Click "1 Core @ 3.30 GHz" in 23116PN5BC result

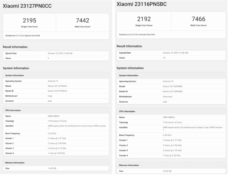(172, 156)
